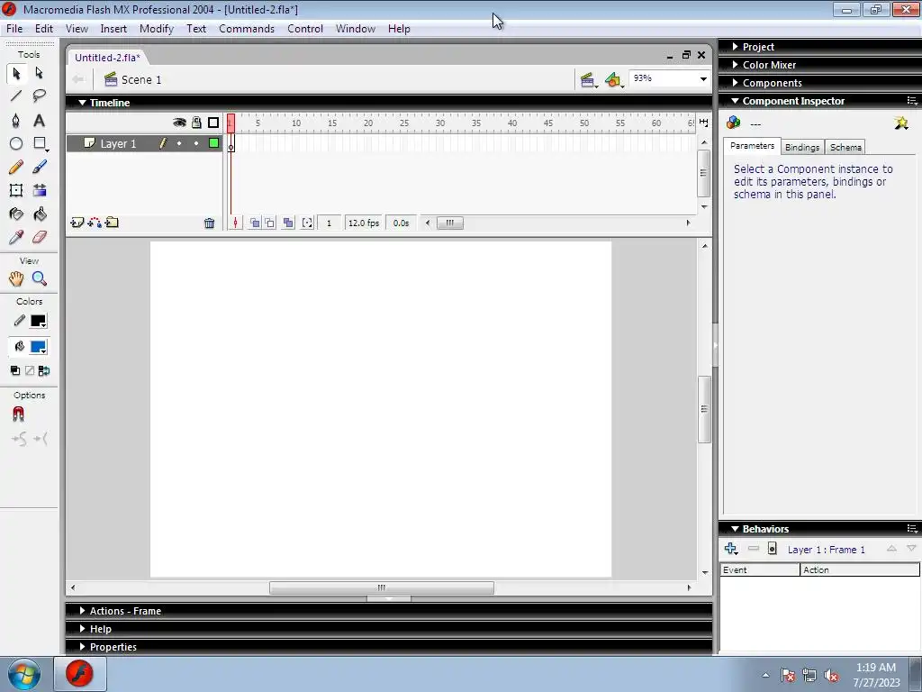Open the Control menu

[x=305, y=28]
